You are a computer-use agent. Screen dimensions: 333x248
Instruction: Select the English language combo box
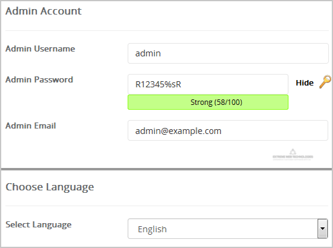click(x=228, y=229)
